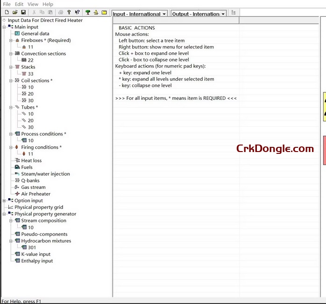Click the Help question mark icon
326x304 pixels.
click(69, 12)
